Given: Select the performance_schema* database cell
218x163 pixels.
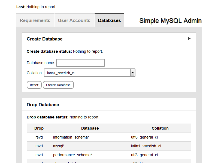Looking at the screenshot, I should pyautogui.click(x=90, y=155).
